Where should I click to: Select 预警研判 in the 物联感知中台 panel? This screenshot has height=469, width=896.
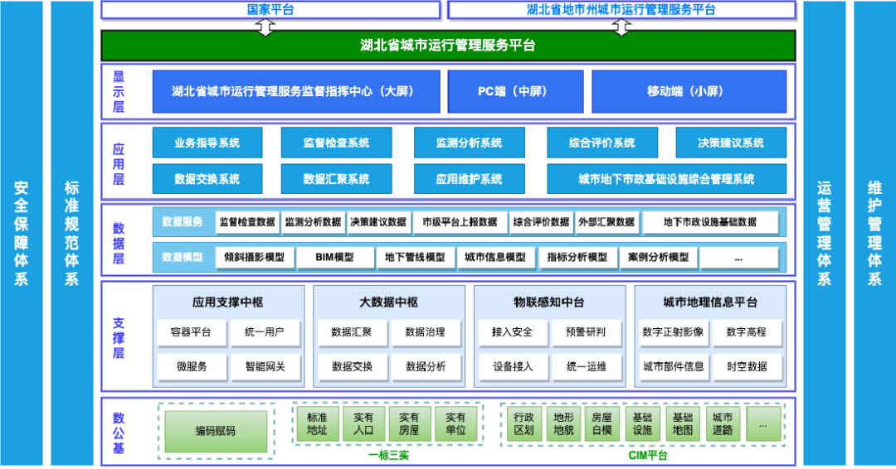coord(586,332)
